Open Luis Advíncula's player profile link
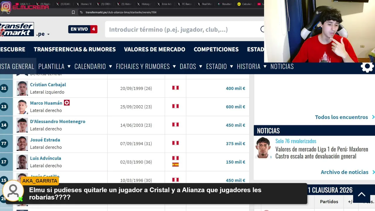The height and width of the screenshot is (211, 375). (46, 158)
